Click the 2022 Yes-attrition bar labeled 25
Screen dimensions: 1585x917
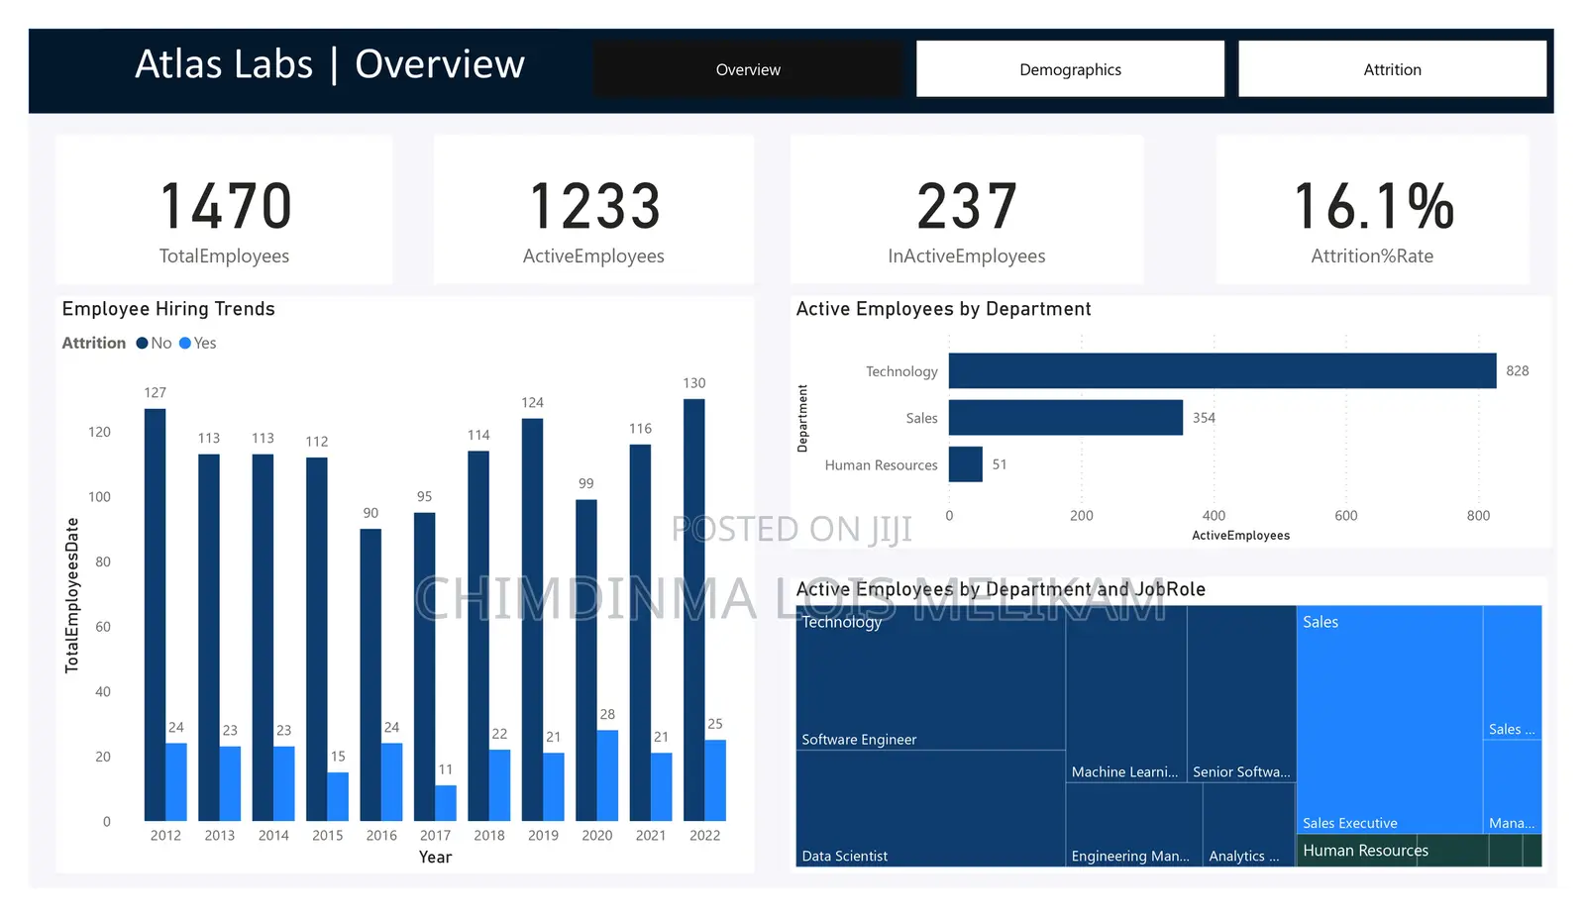(x=715, y=780)
